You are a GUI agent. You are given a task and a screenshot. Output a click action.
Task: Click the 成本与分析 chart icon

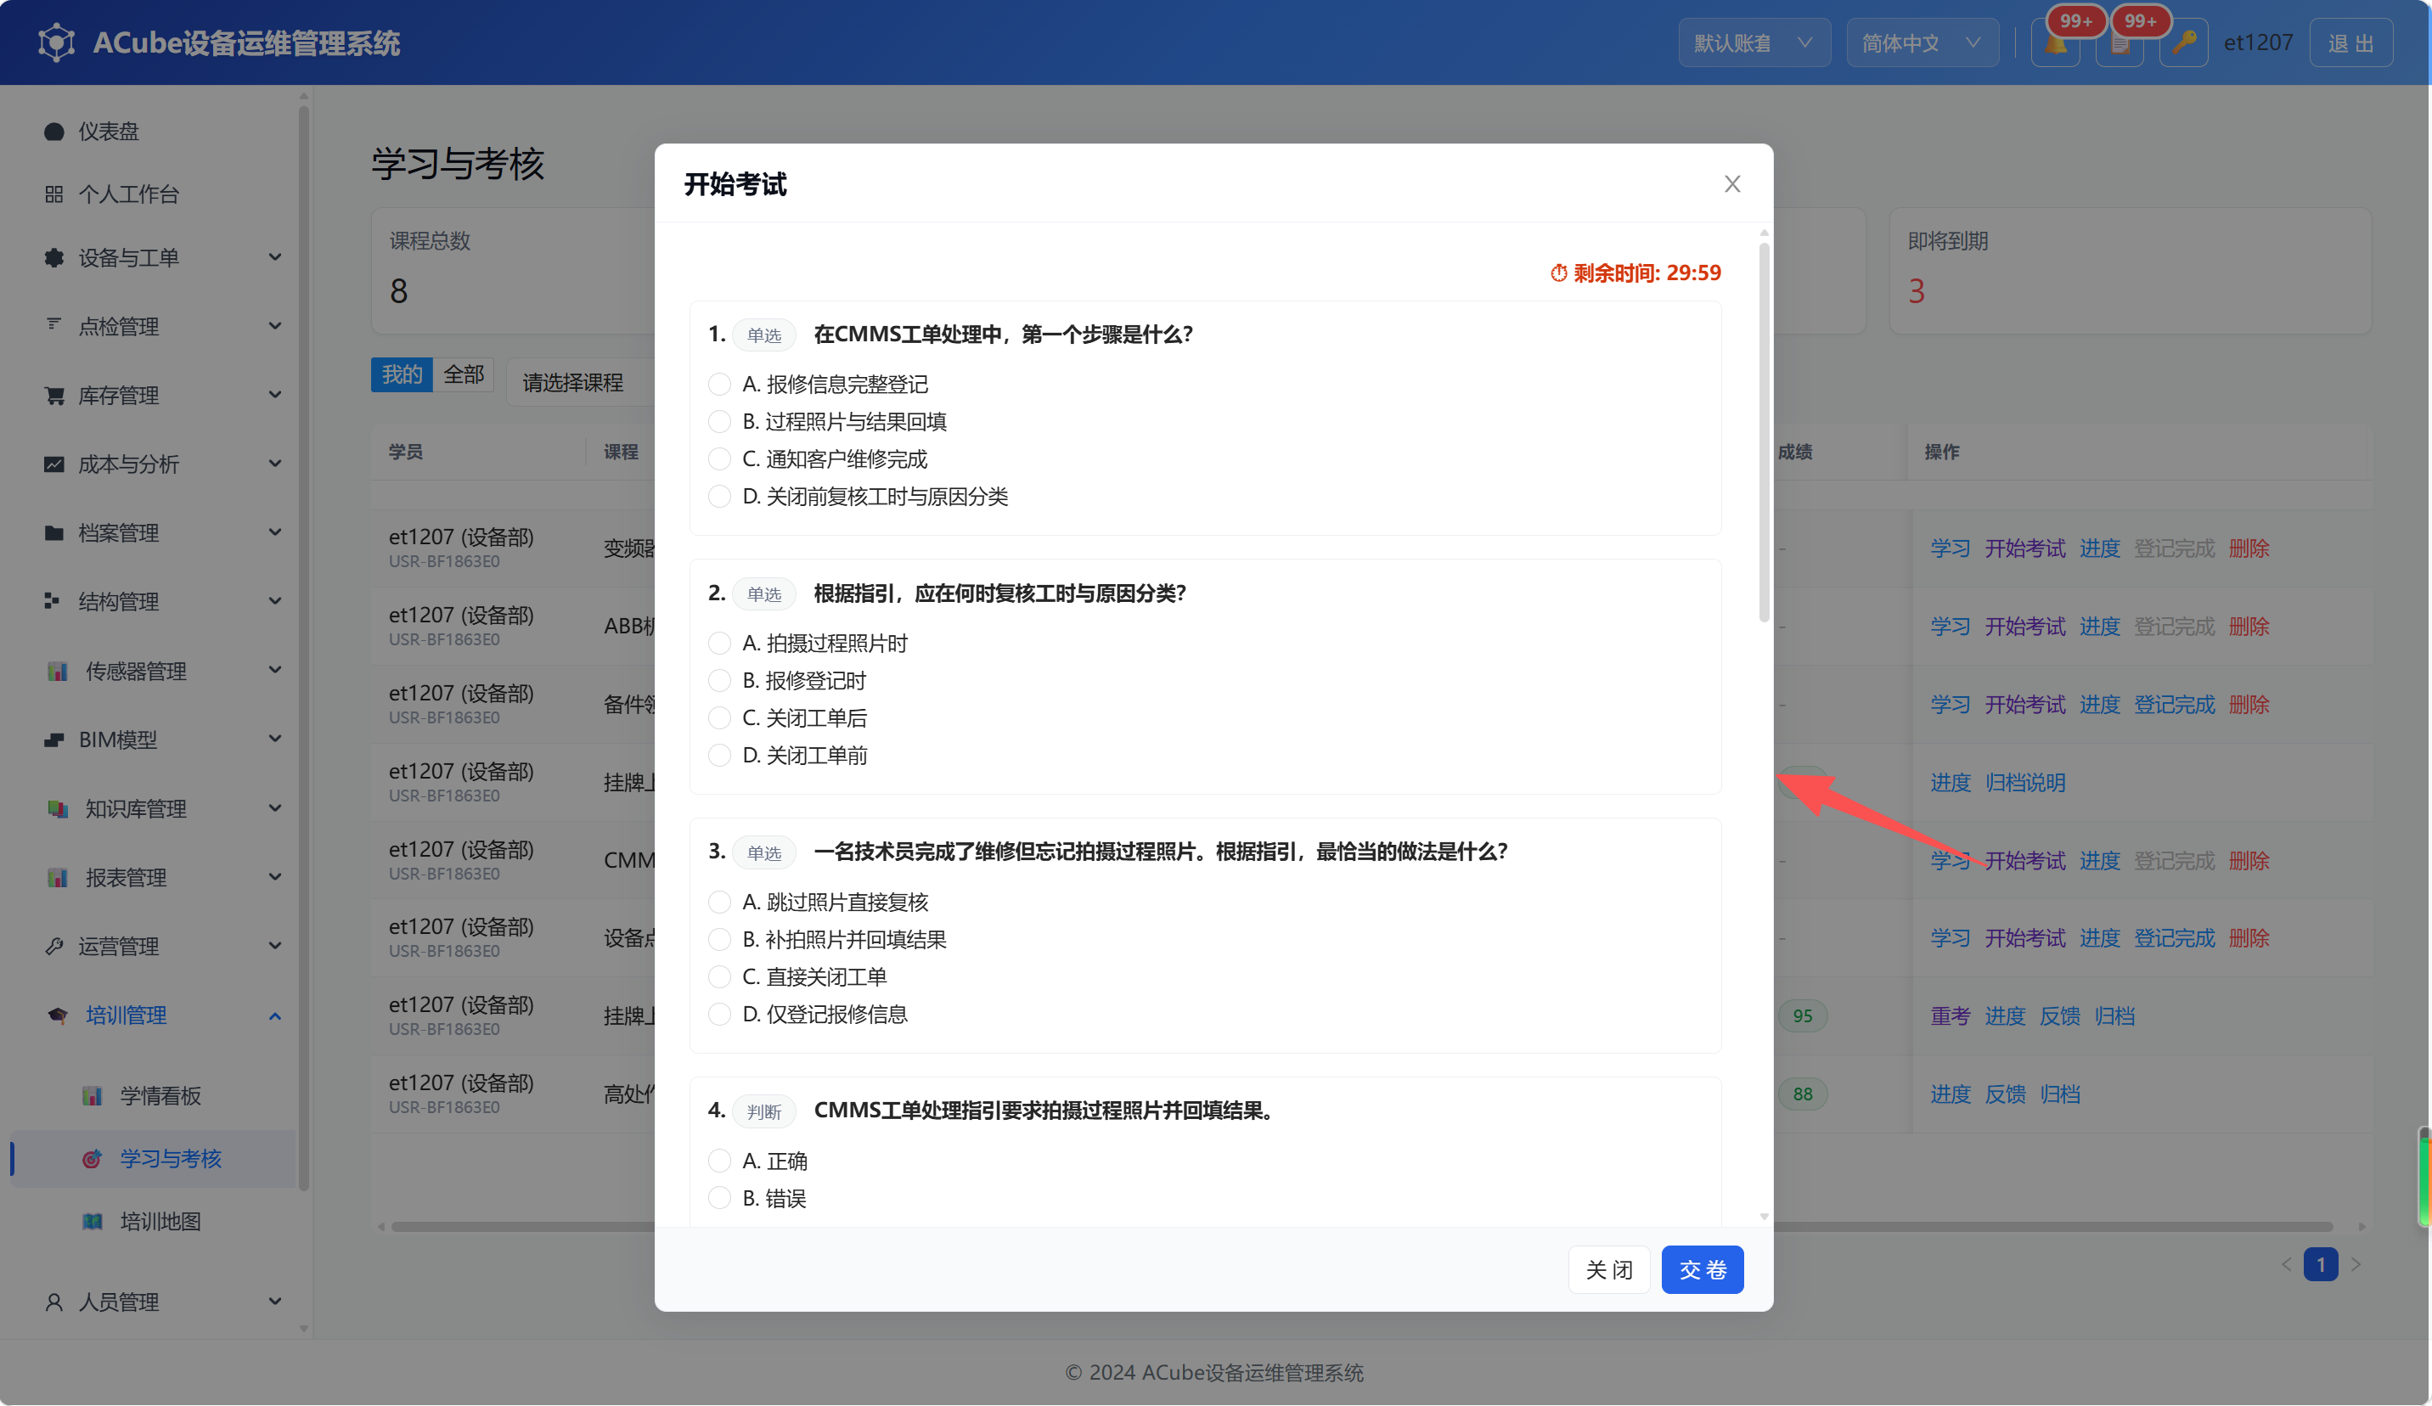click(x=54, y=464)
